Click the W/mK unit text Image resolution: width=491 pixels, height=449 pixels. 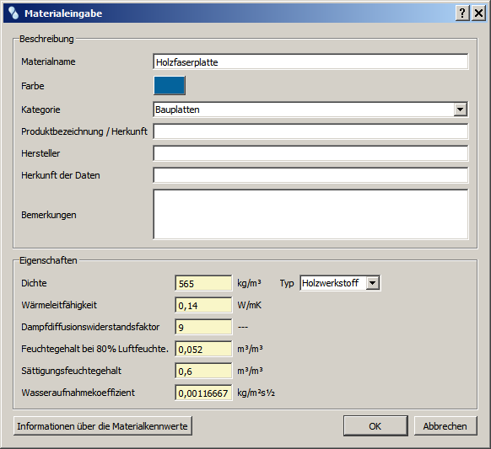click(x=249, y=305)
